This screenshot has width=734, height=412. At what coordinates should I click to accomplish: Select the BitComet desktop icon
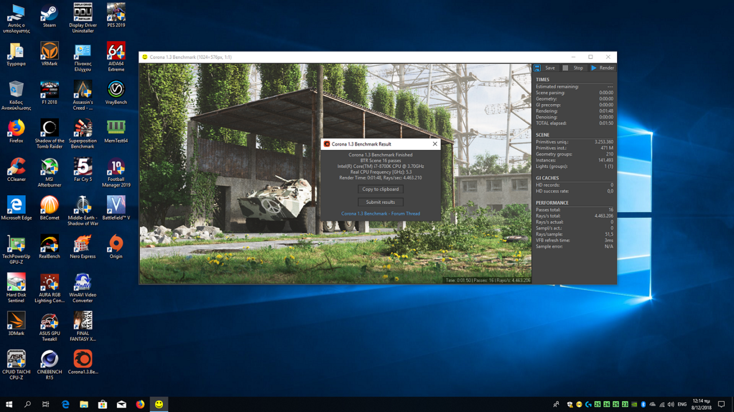tap(49, 208)
